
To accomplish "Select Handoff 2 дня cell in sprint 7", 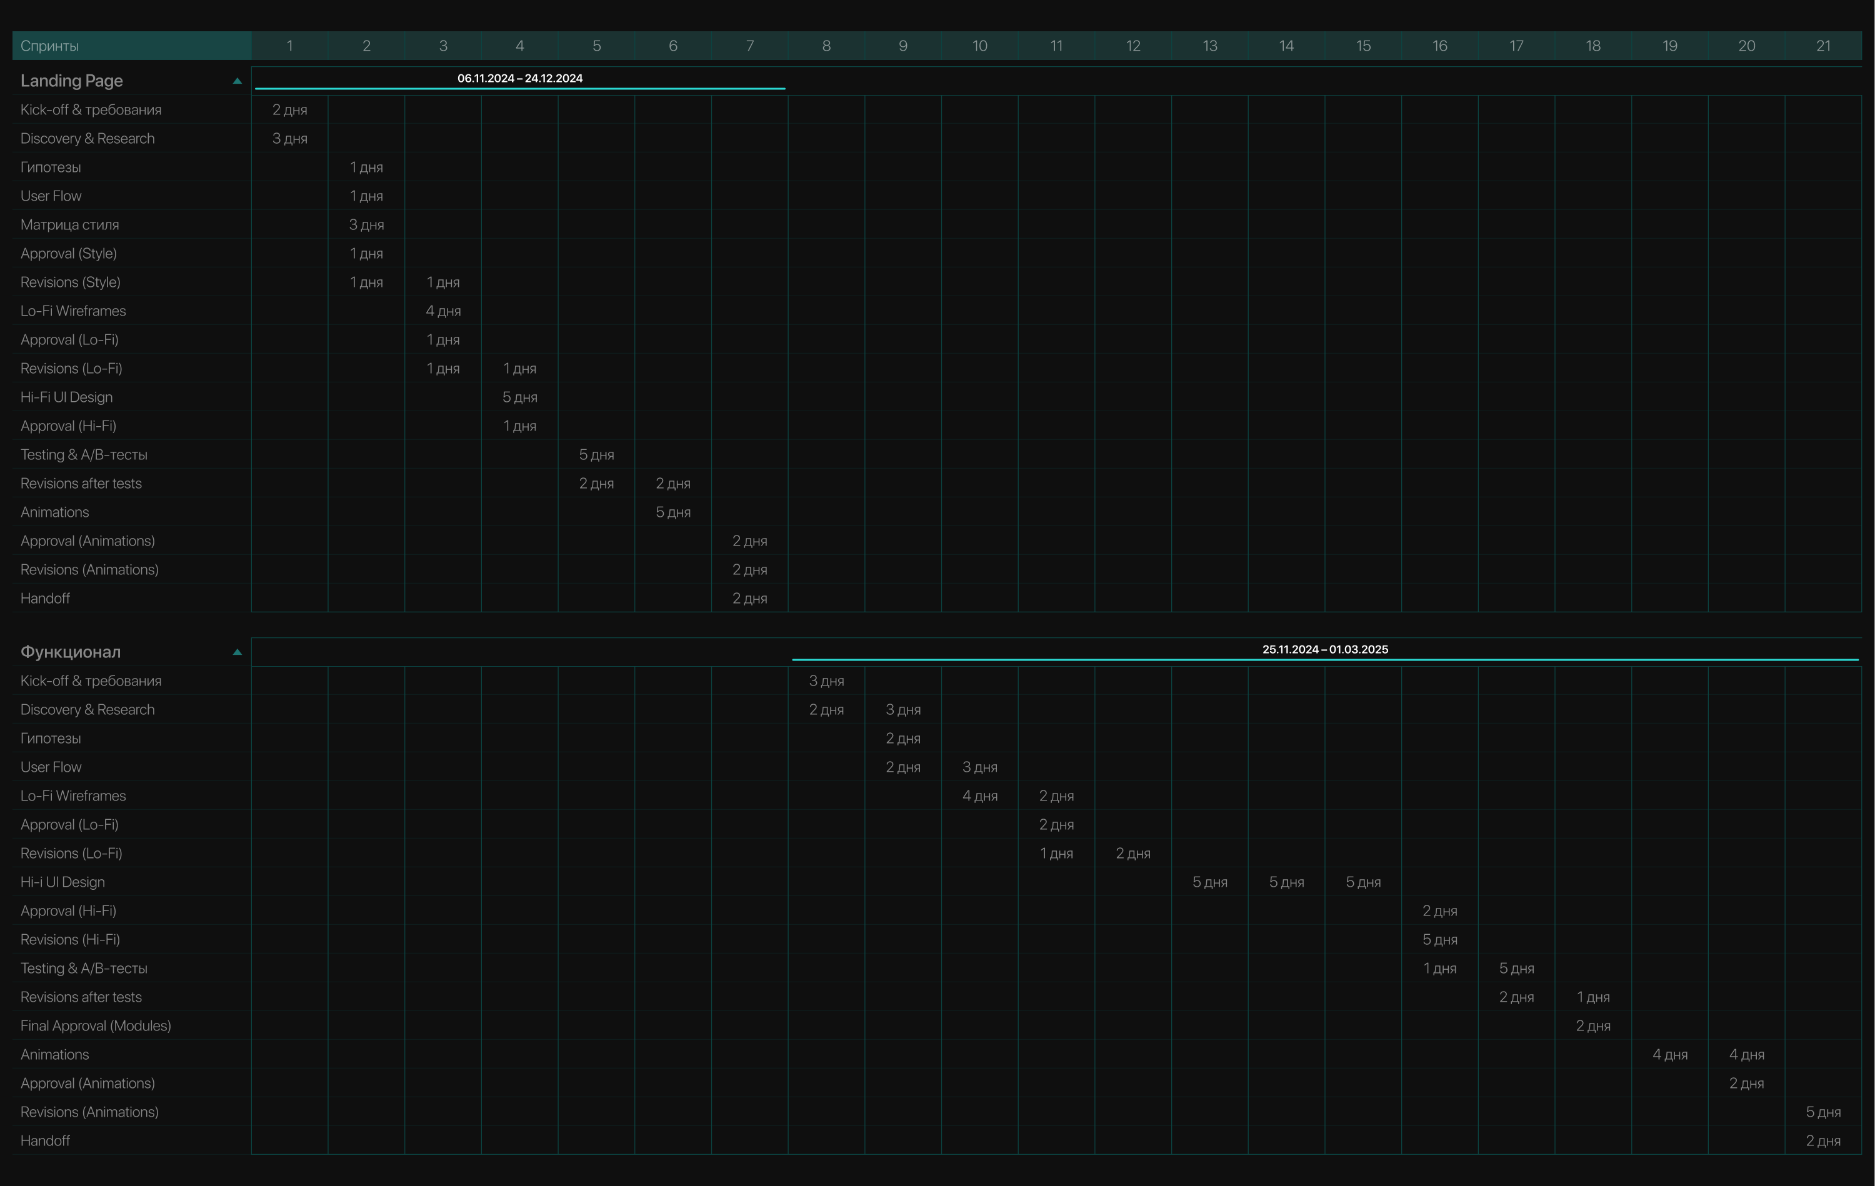I will [x=750, y=599].
